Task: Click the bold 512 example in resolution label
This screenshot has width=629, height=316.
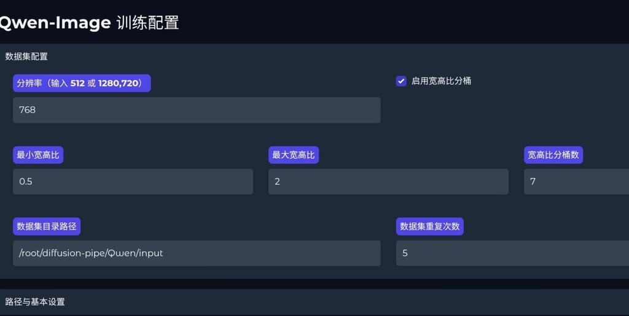Action: (77, 83)
